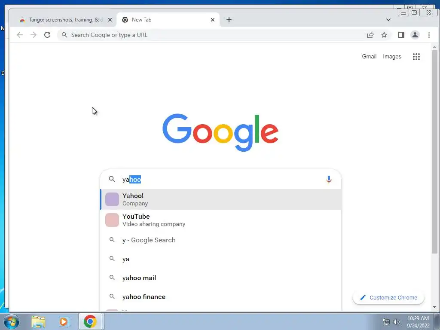Click Customize Chrome button

pyautogui.click(x=388, y=297)
